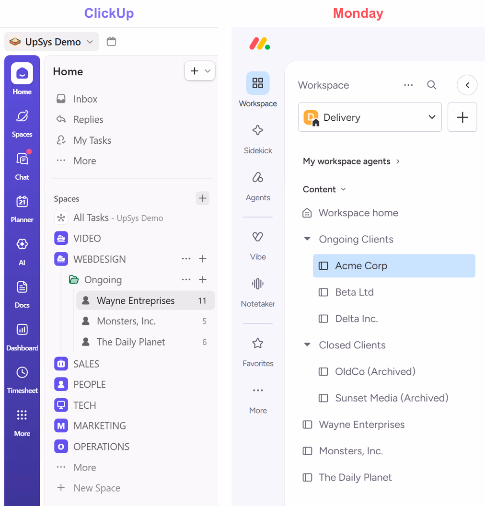This screenshot has height=506, width=485.
Task: Open Agents in Monday sidebar
Action: [x=258, y=186]
